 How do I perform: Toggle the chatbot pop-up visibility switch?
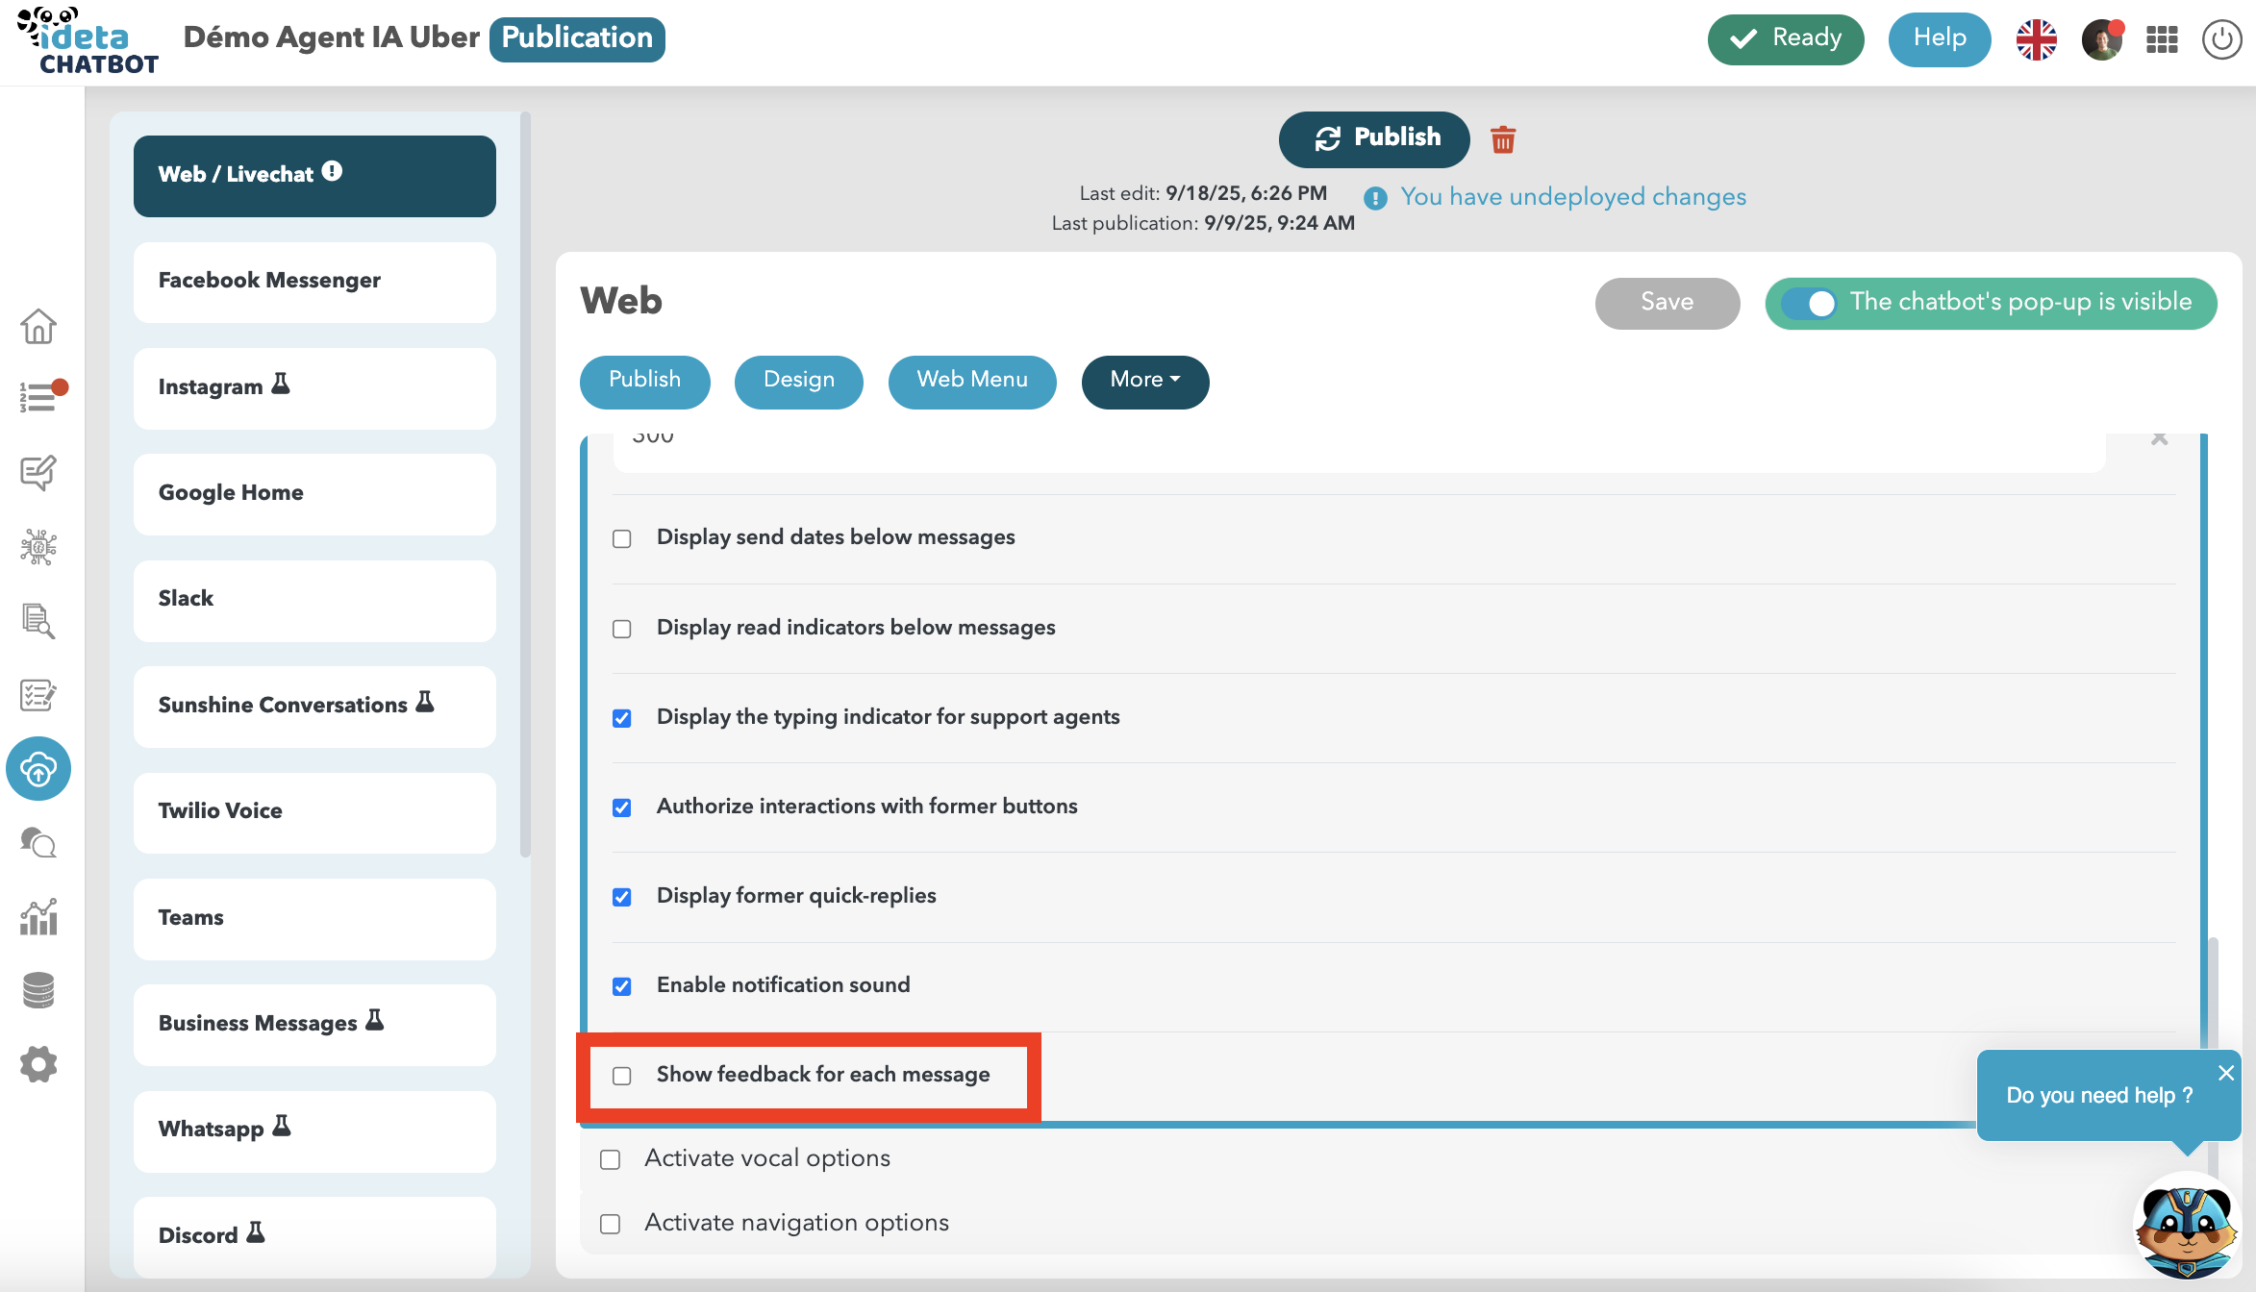[x=1810, y=304]
